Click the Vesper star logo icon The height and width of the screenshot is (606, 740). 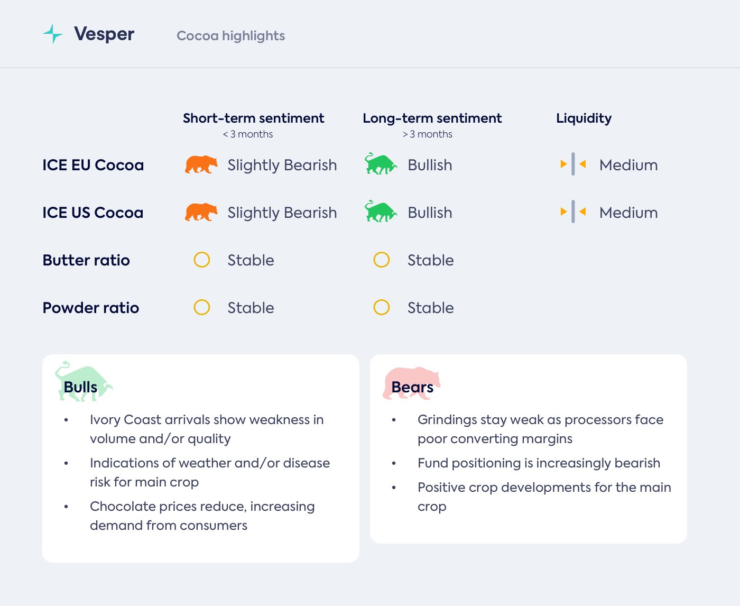click(52, 34)
